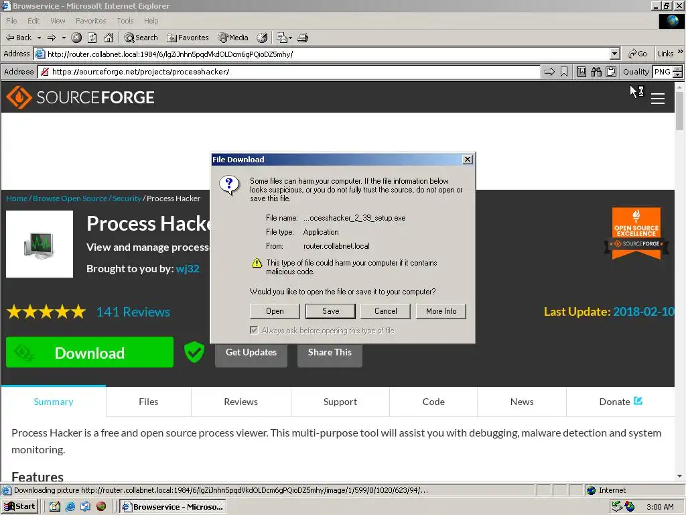Click the sourceforge.net URL field
Image resolution: width=686 pixels, height=515 pixels.
coord(289,72)
